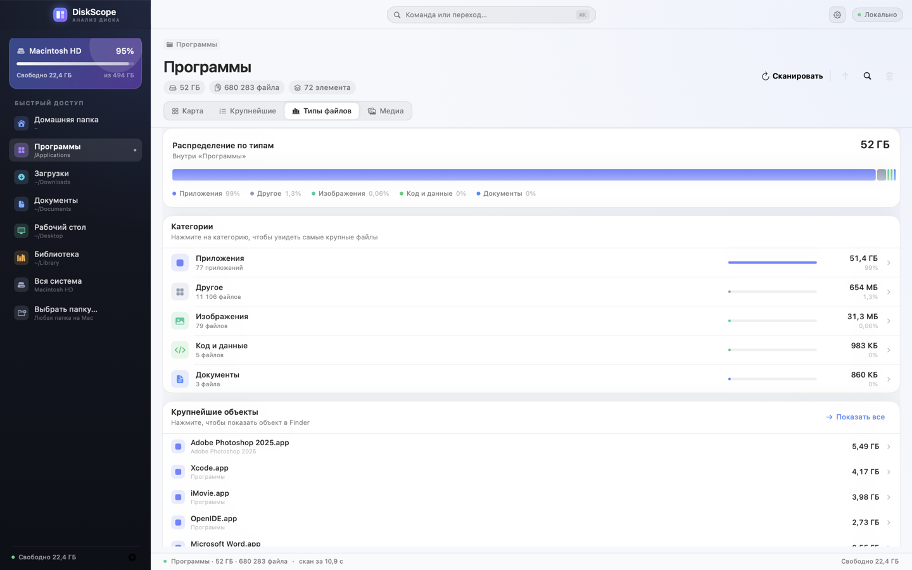This screenshot has height=570, width=912.
Task: Click the Adobe Photoshop 2025.app icon
Action: point(178,446)
